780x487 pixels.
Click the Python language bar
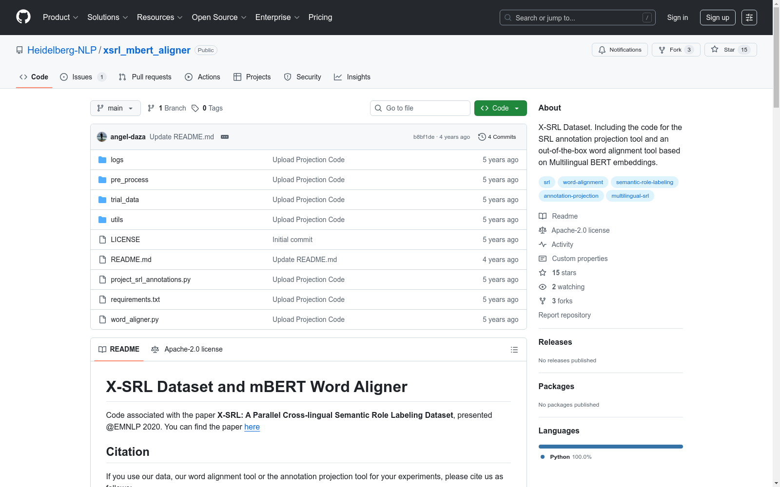pyautogui.click(x=610, y=447)
